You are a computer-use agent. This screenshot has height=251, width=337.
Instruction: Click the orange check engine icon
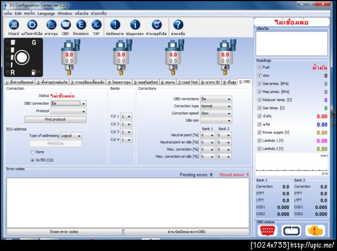[315, 231]
